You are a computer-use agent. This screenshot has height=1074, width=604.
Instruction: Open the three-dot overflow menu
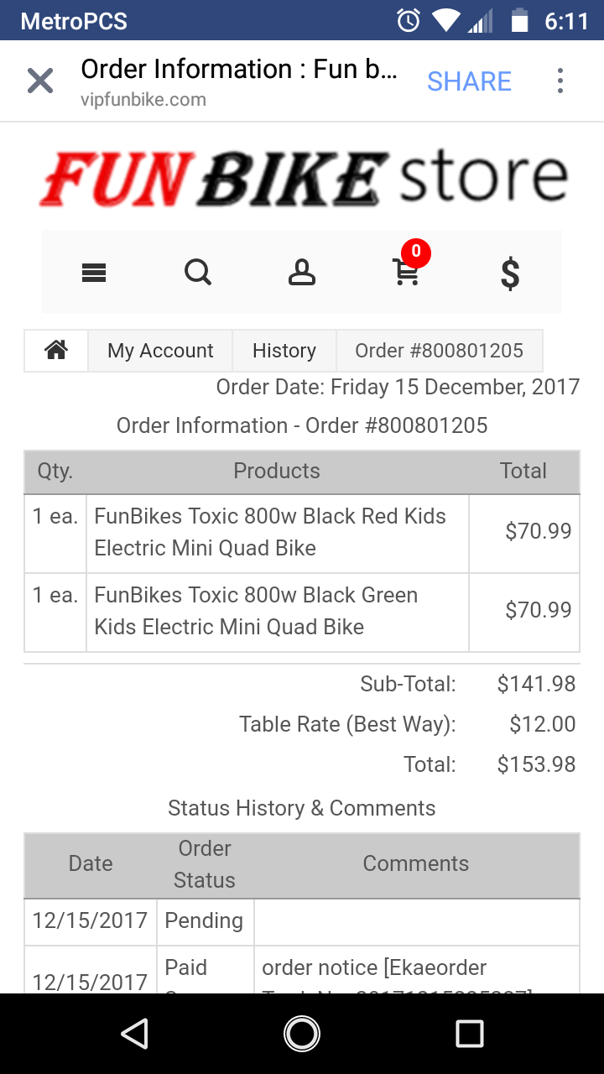tap(560, 81)
